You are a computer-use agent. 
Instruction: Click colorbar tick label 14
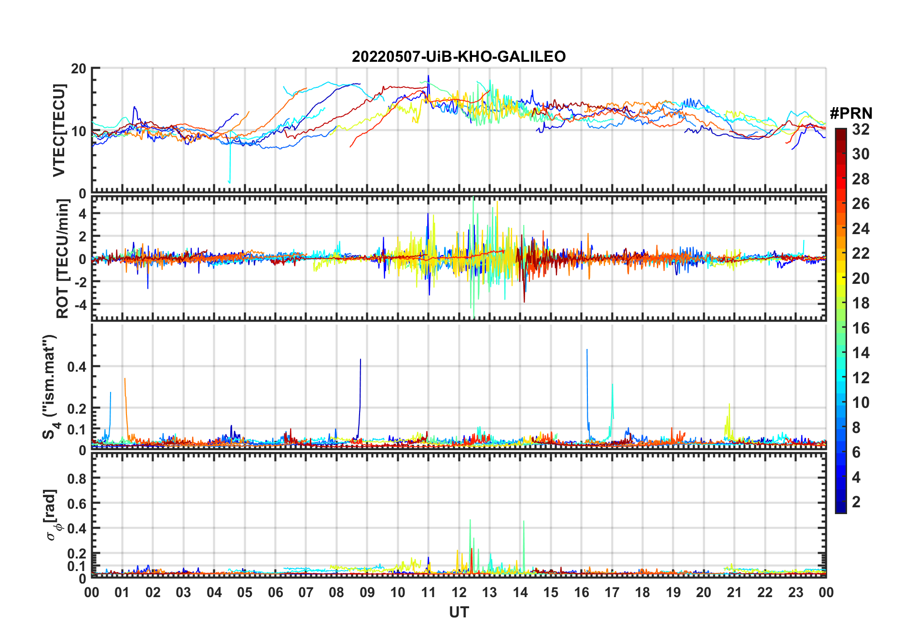[x=861, y=353]
